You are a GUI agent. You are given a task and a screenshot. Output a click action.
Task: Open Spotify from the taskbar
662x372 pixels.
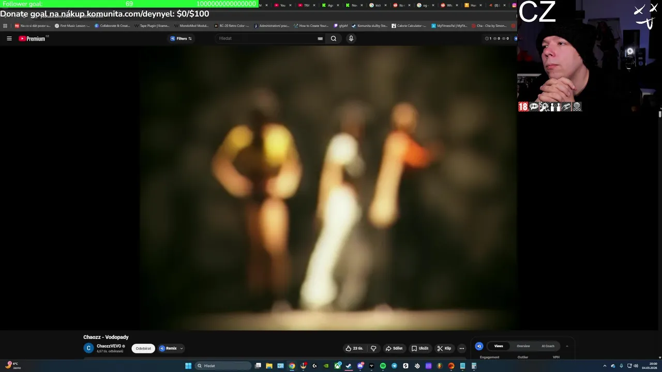tap(383, 366)
